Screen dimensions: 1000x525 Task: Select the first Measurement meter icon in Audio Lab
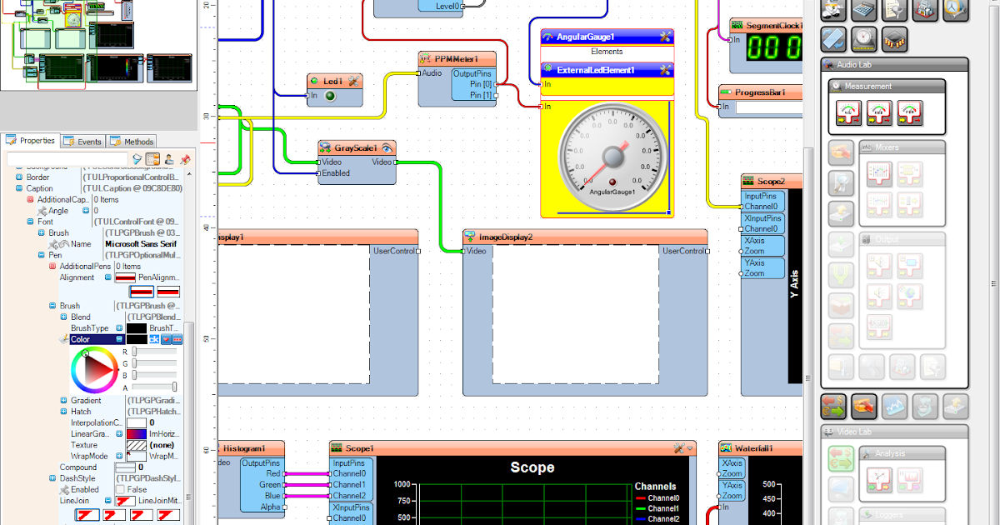(x=847, y=112)
